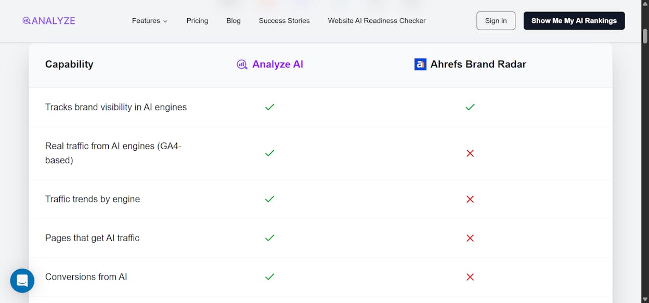This screenshot has height=303, width=649.
Task: Select 'Traffic trends by engine' text
Action: pos(93,199)
